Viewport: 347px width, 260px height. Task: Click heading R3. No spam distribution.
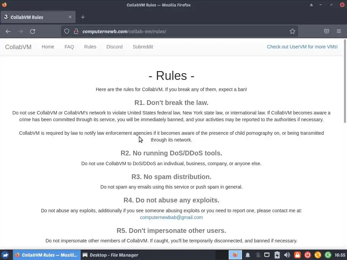click(171, 177)
